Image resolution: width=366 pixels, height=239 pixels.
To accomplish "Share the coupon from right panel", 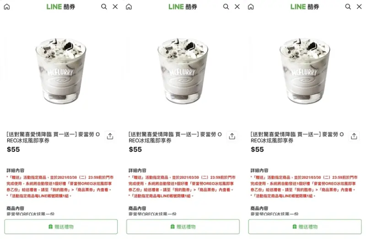I will [354, 136].
